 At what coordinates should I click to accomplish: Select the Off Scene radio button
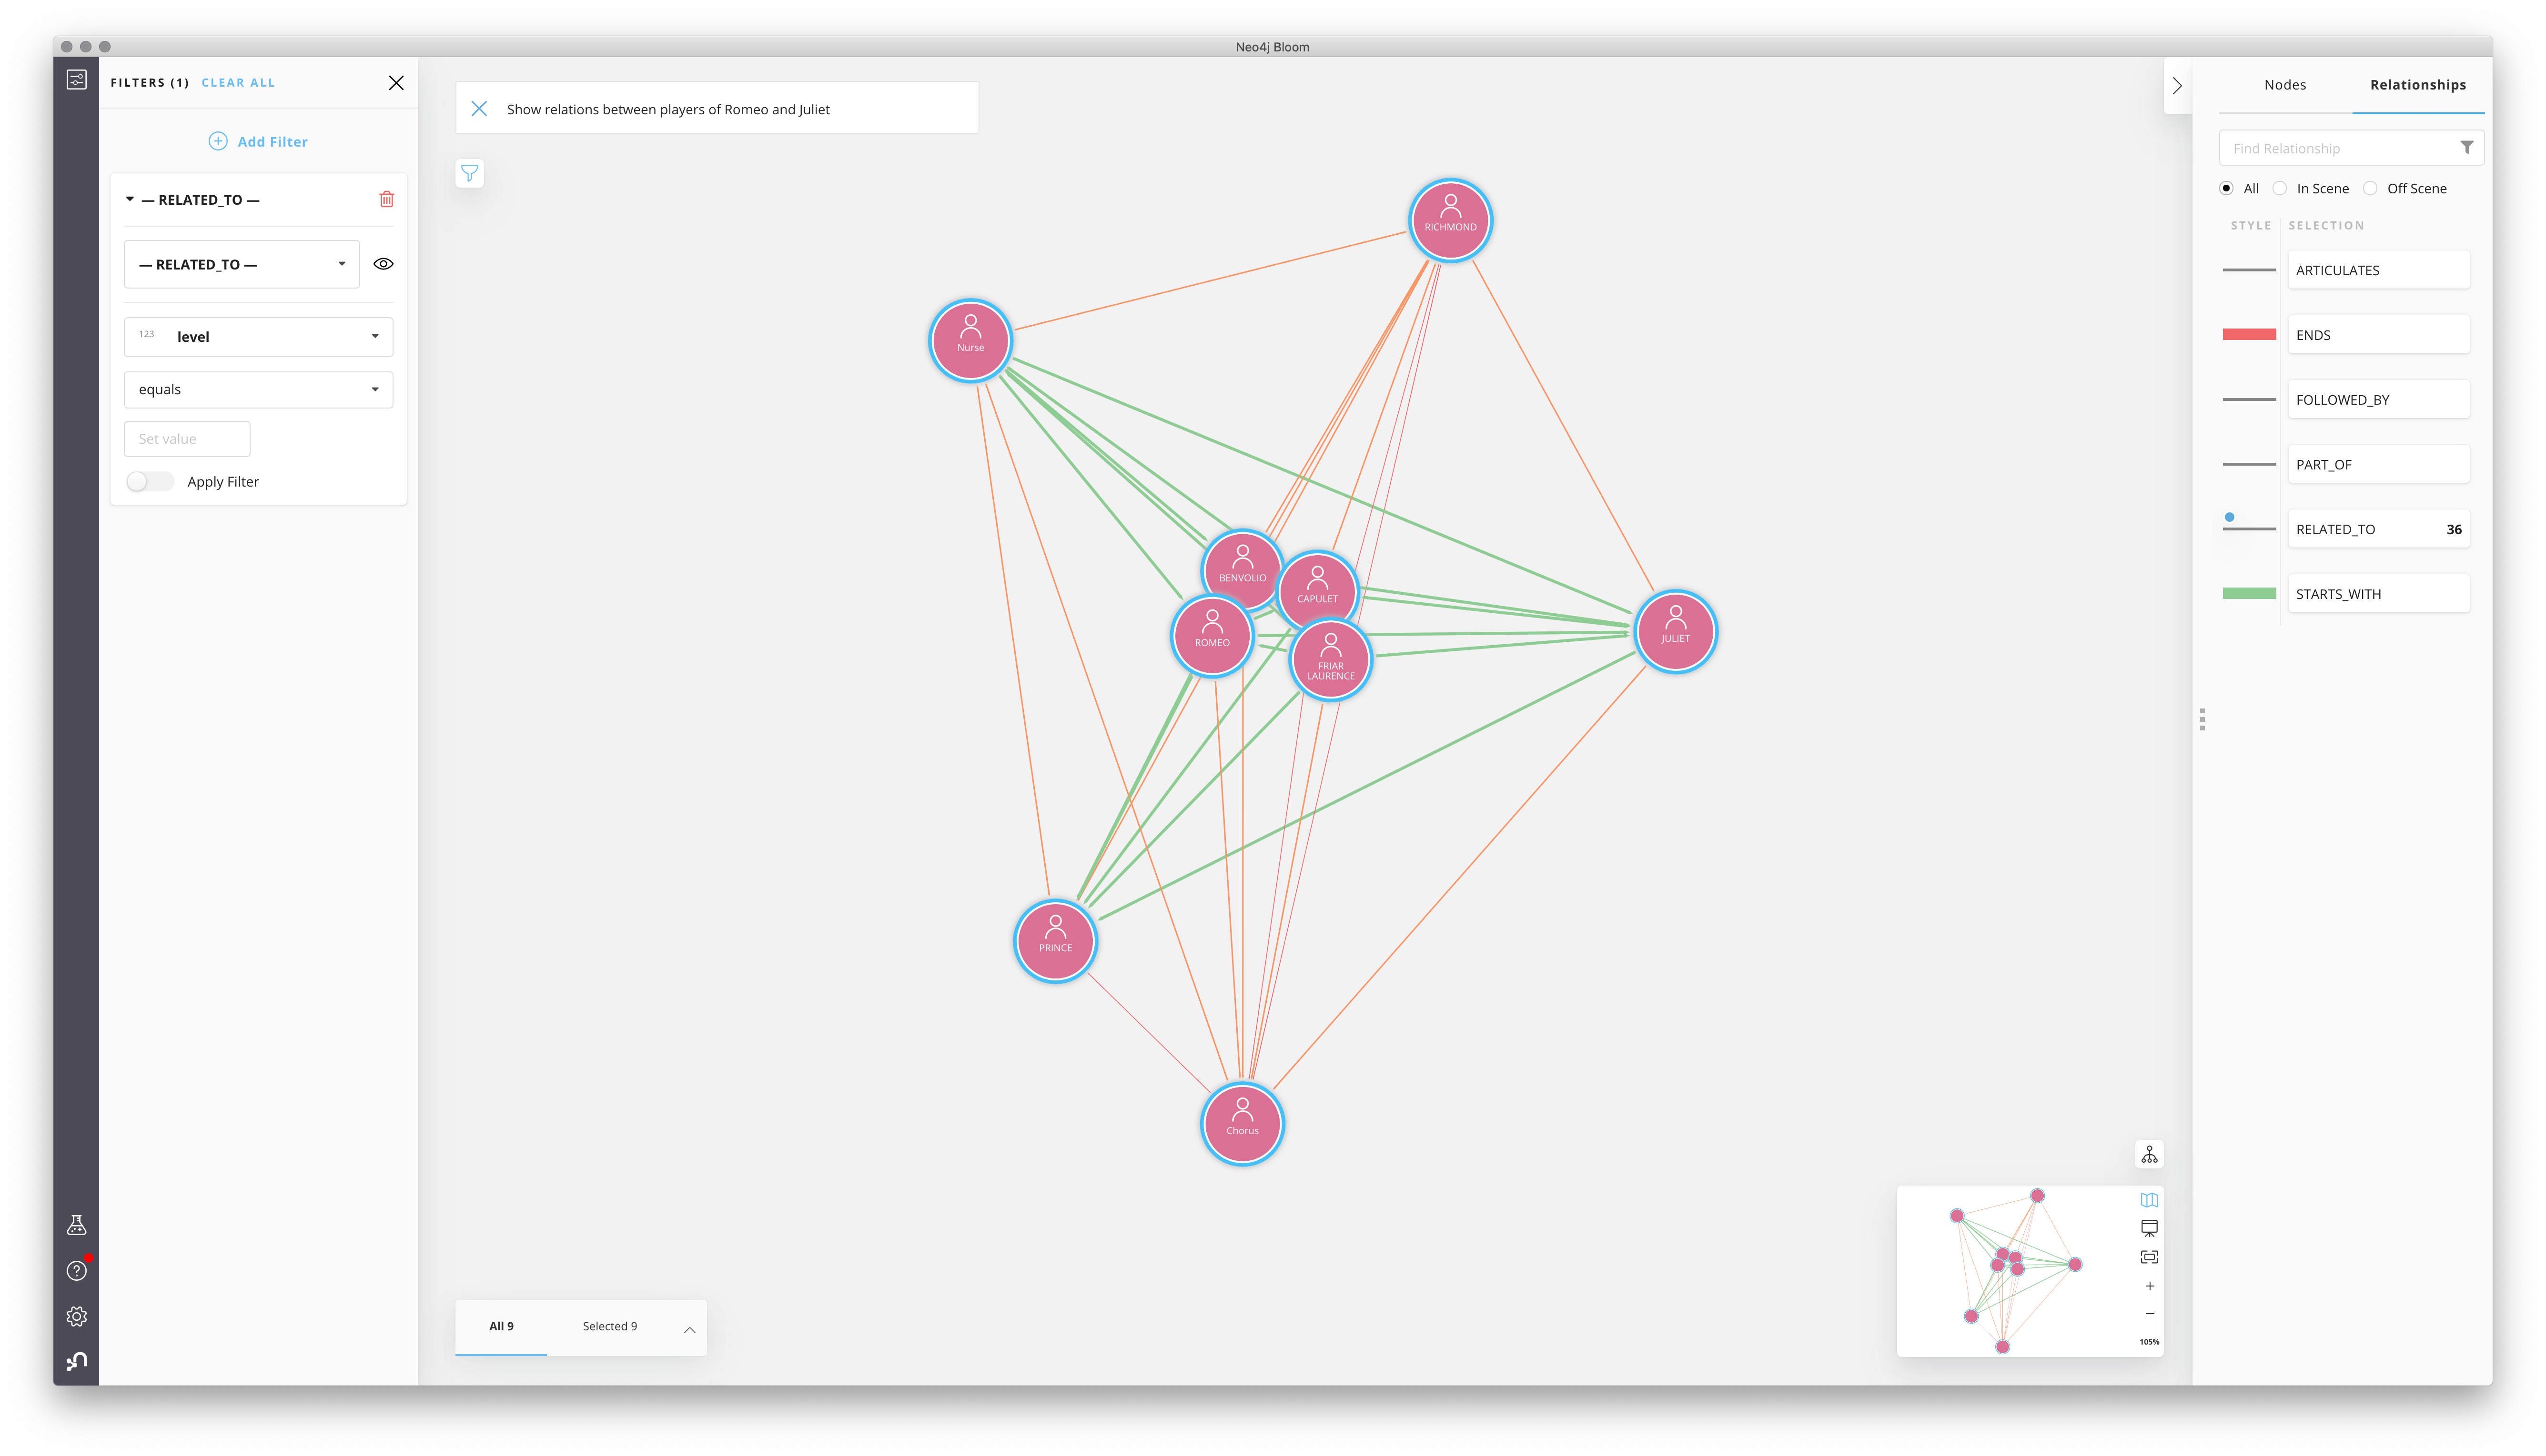2370,189
